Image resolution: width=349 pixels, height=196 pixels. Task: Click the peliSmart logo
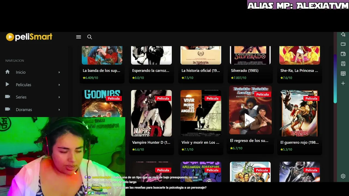coord(29,37)
